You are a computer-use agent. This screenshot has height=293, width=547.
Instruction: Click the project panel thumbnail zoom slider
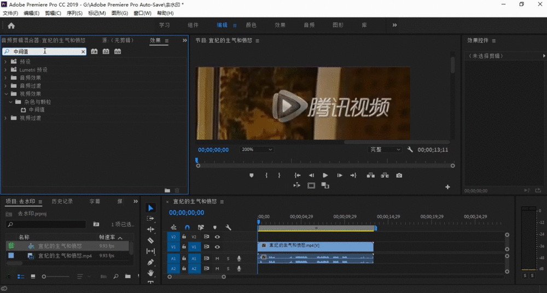click(x=44, y=277)
